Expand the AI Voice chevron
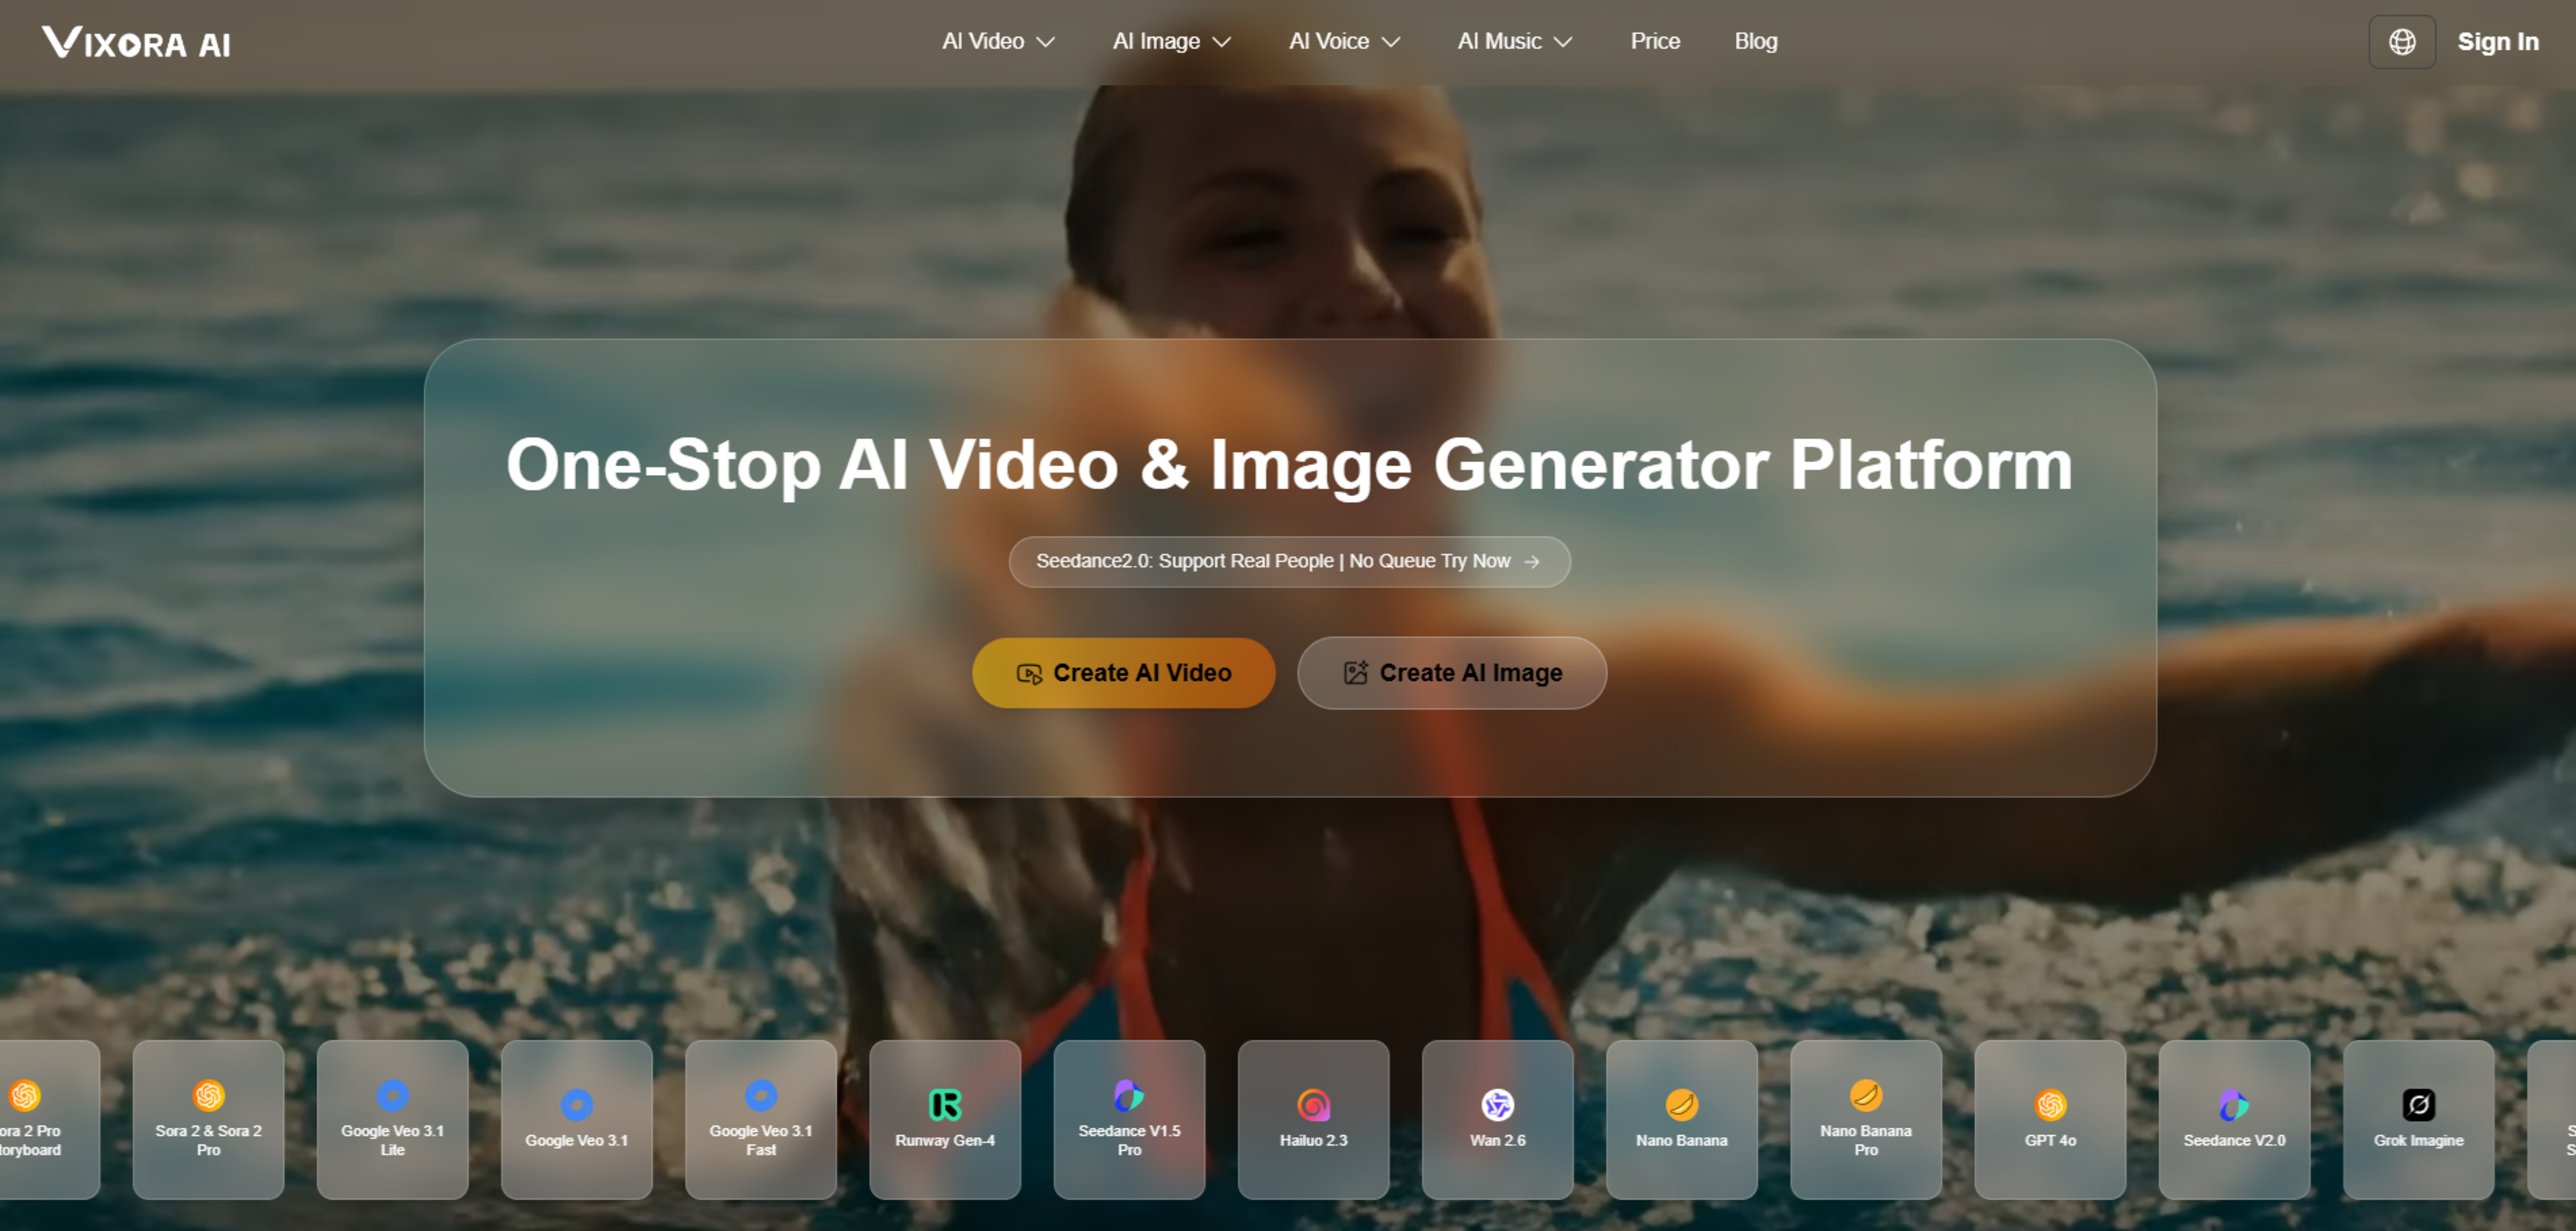This screenshot has width=2576, height=1231. click(x=1391, y=42)
